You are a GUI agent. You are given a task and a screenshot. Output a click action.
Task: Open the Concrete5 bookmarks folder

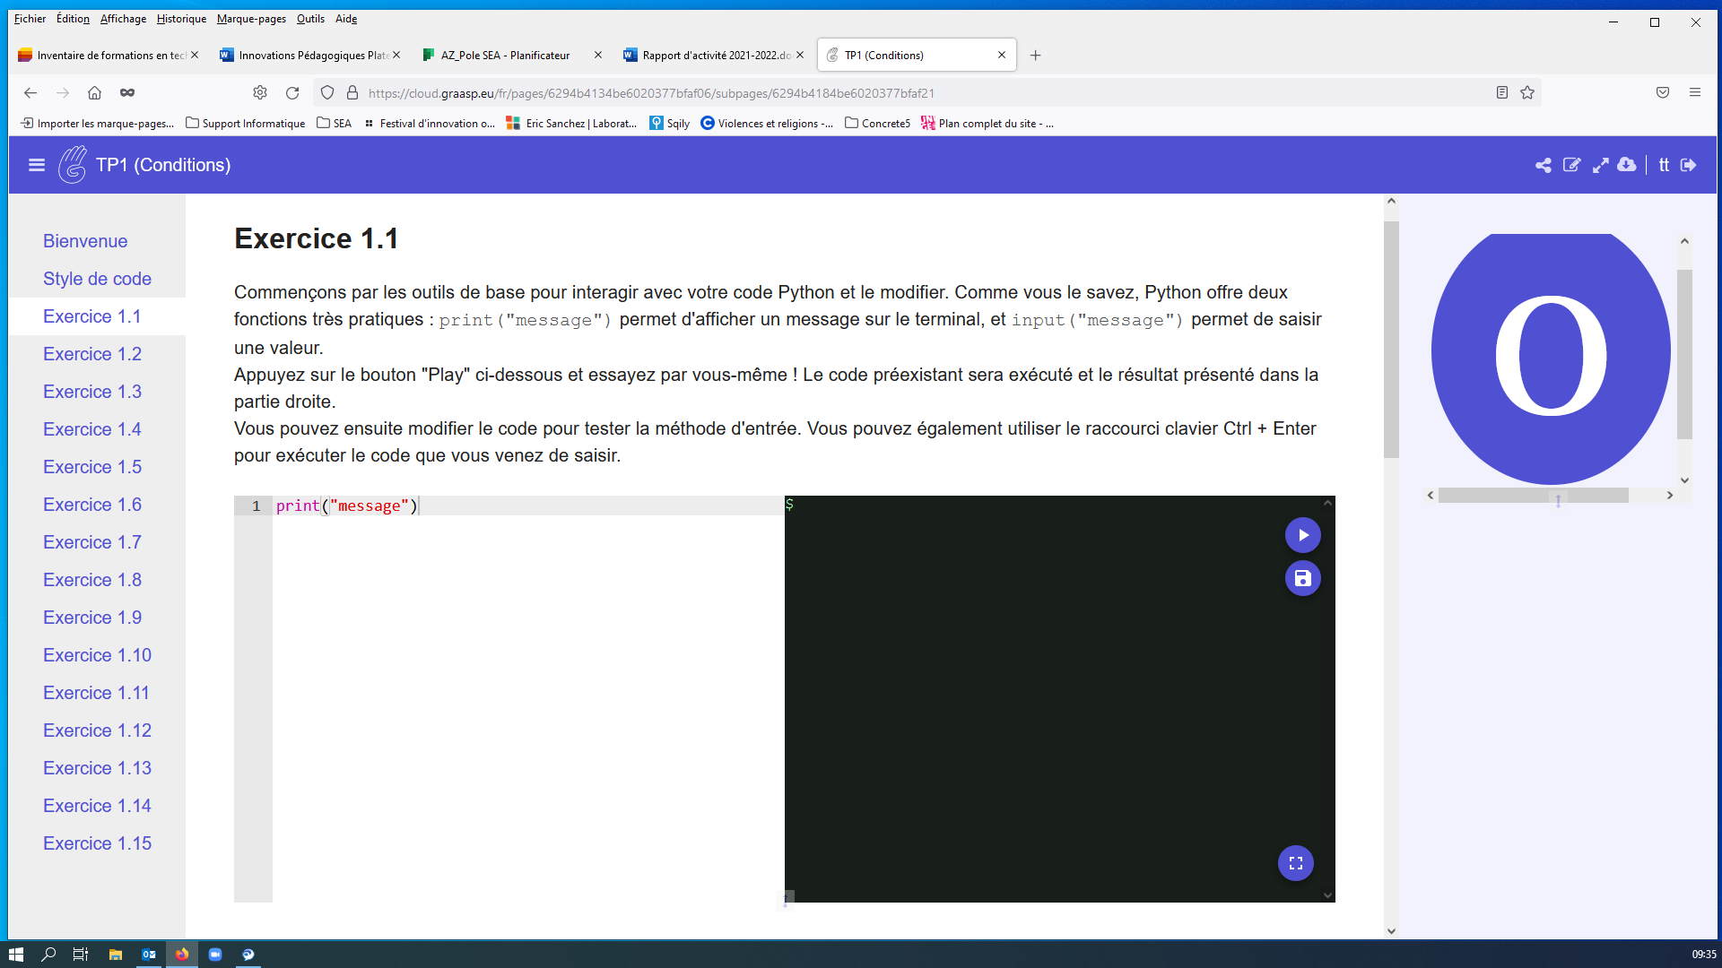877,124
